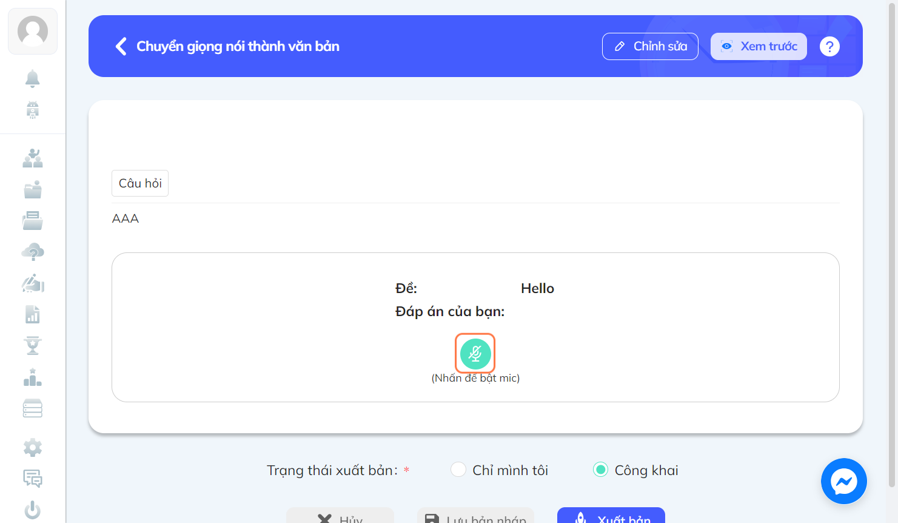This screenshot has height=523, width=898.
Task: Open the Messenger chat bubble
Action: (x=844, y=481)
